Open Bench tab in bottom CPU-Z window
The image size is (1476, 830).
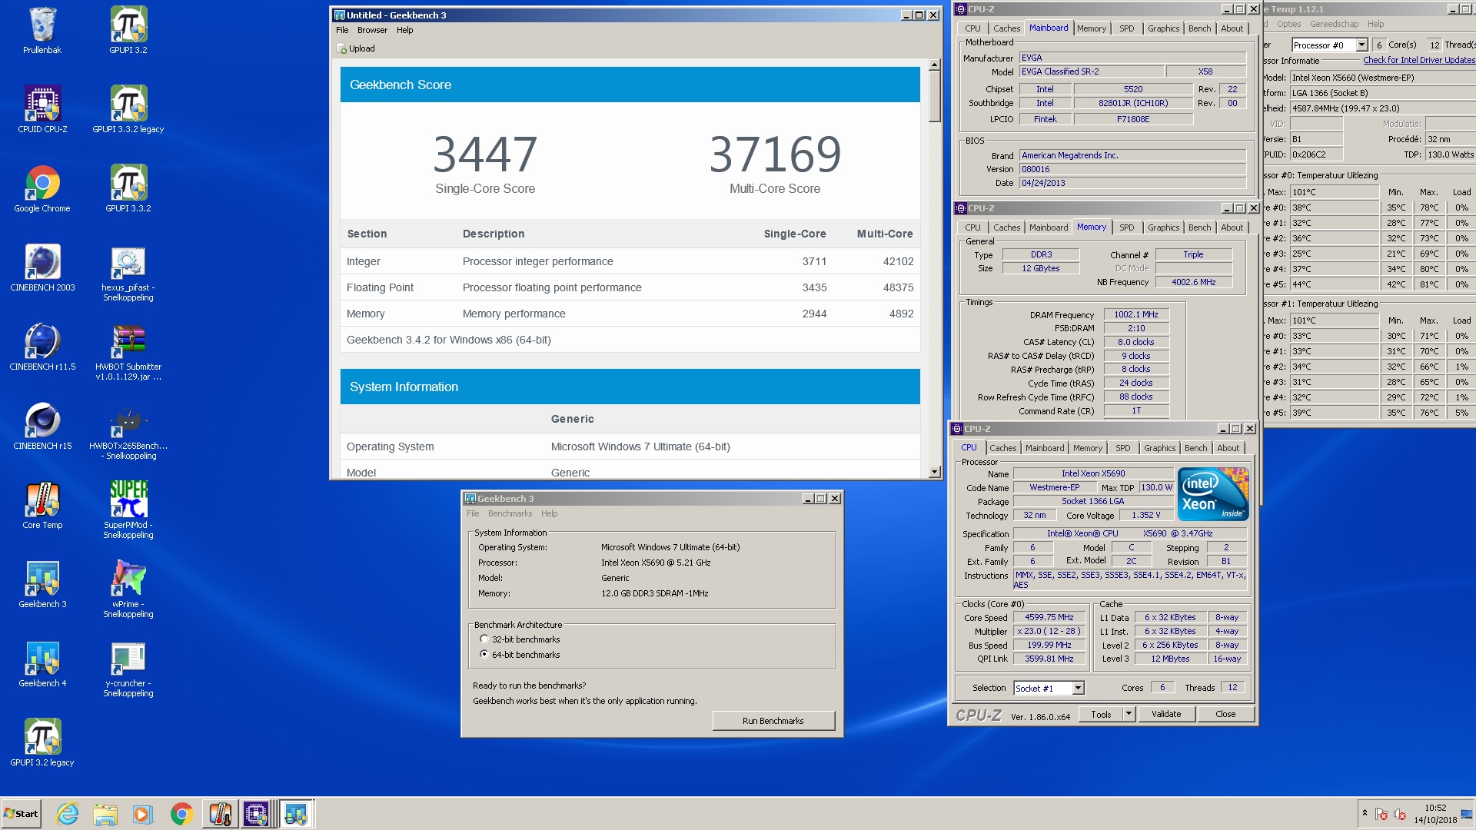point(1195,448)
